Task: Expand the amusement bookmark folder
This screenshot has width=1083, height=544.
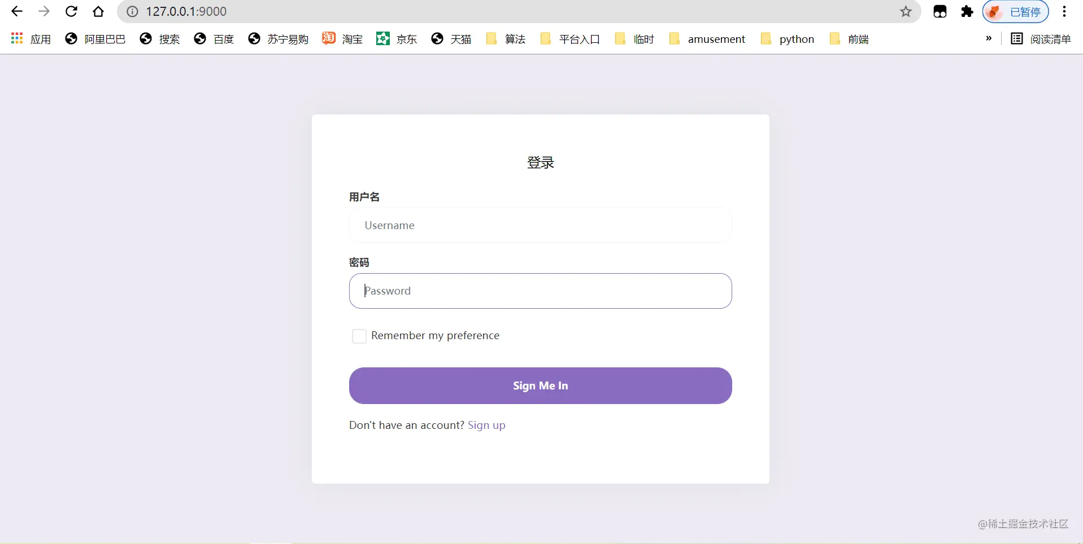Action: [x=707, y=39]
